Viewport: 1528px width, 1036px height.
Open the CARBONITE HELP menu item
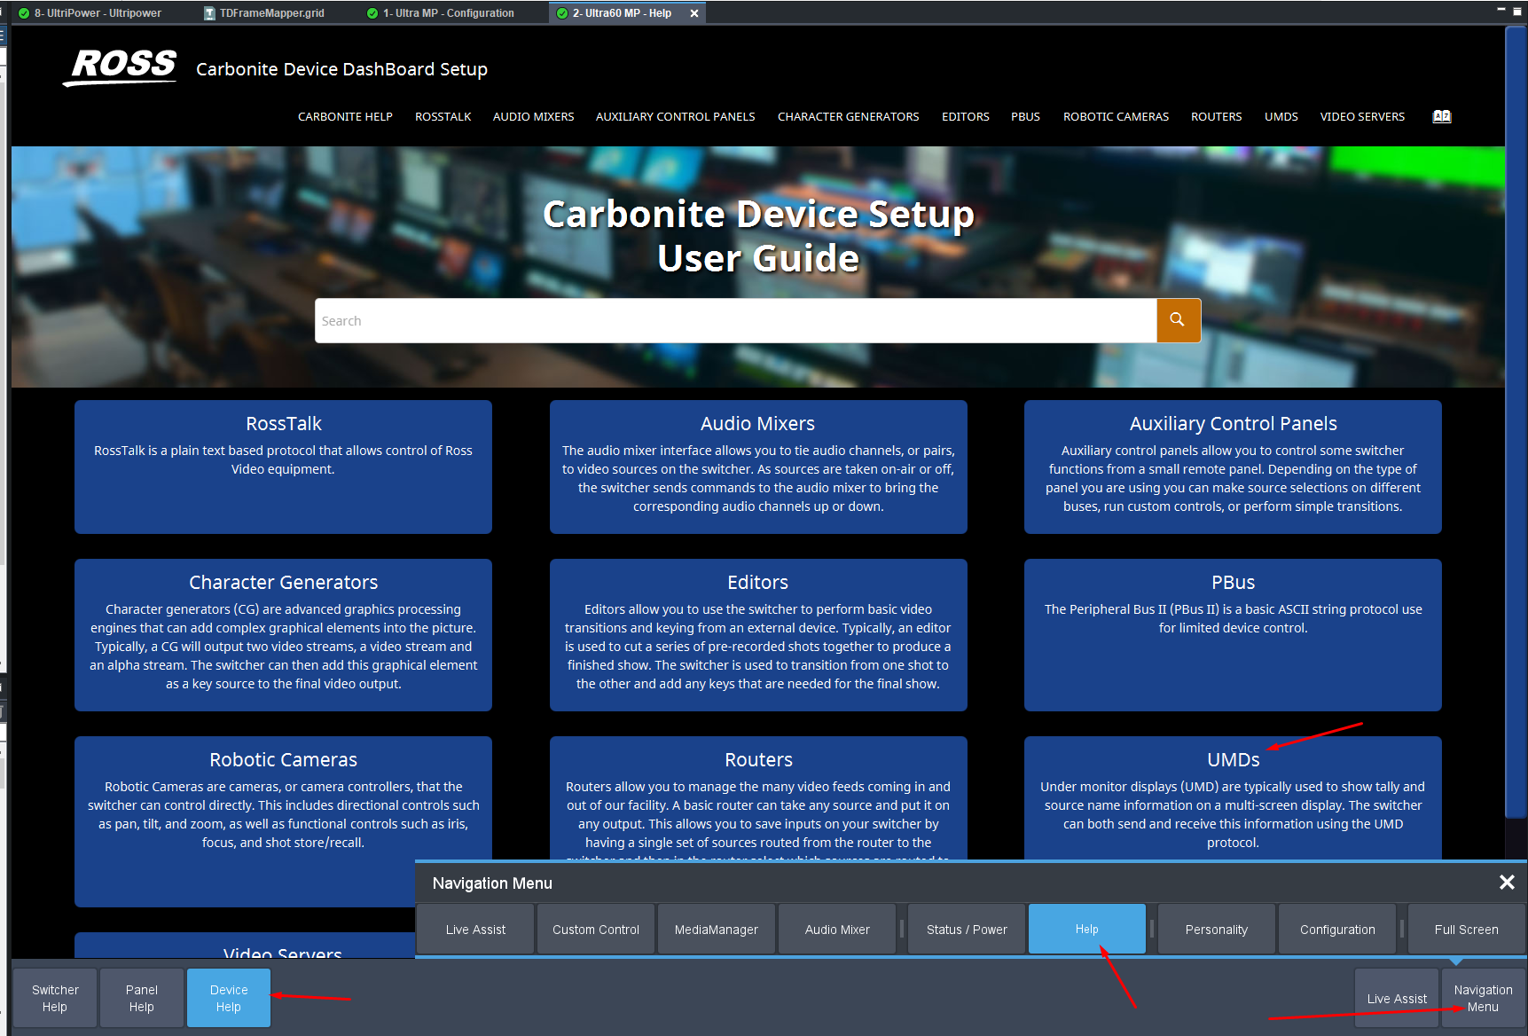click(x=345, y=116)
